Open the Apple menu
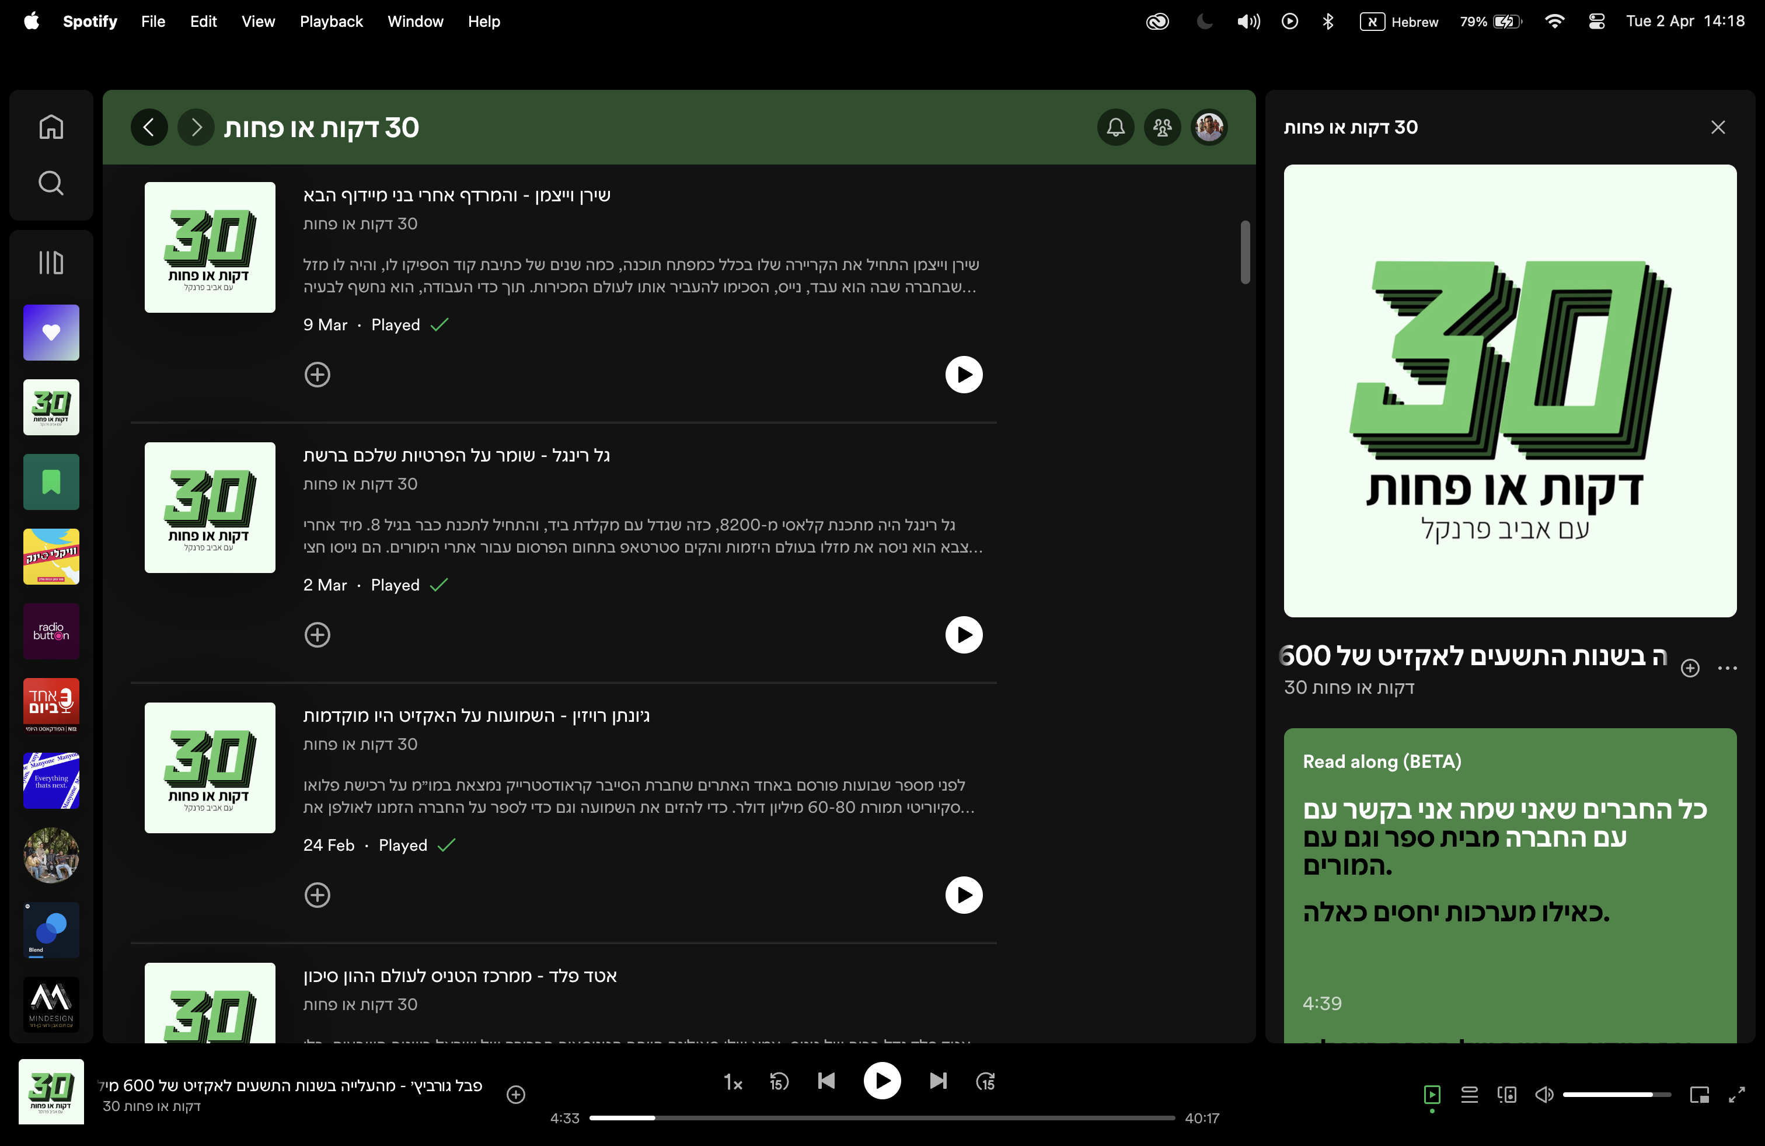 point(32,22)
